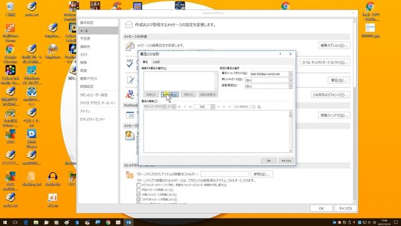Select the Audacity headphones desktop icon
This screenshot has width=401, height=226.
(x=53, y=179)
